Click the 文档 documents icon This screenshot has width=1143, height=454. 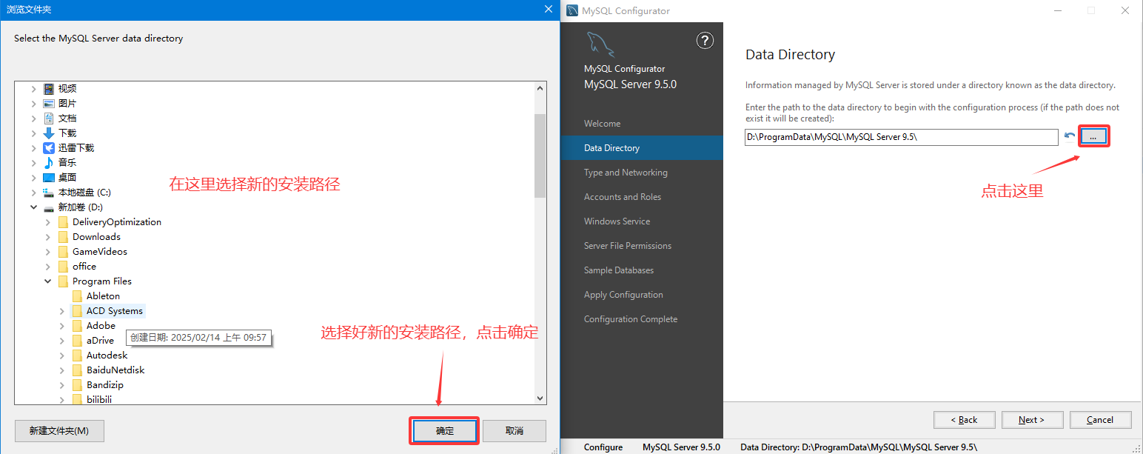[49, 118]
